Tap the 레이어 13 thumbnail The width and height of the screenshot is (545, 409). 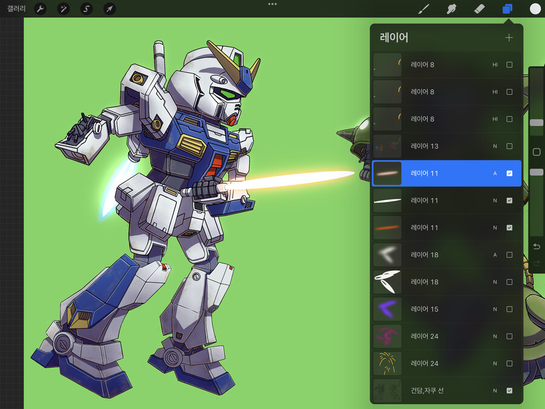coord(387,146)
